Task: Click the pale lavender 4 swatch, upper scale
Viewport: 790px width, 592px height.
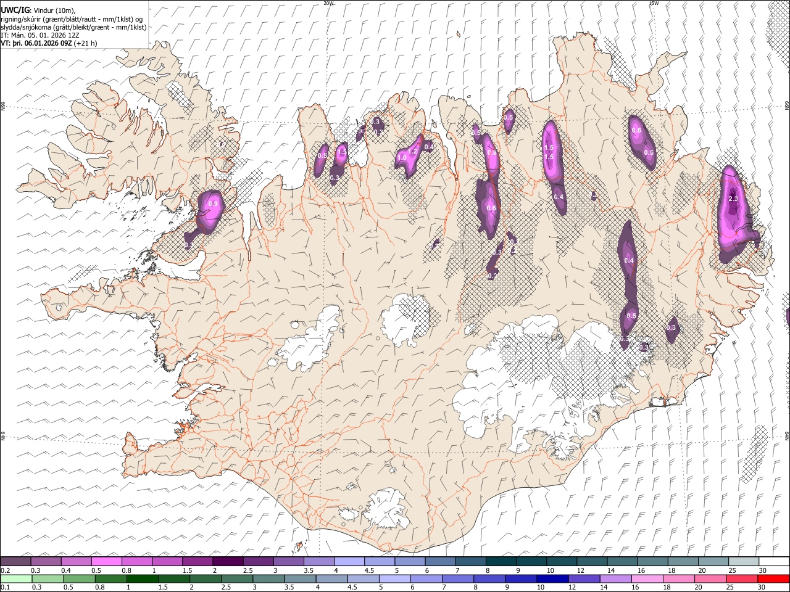Action: tap(349, 561)
